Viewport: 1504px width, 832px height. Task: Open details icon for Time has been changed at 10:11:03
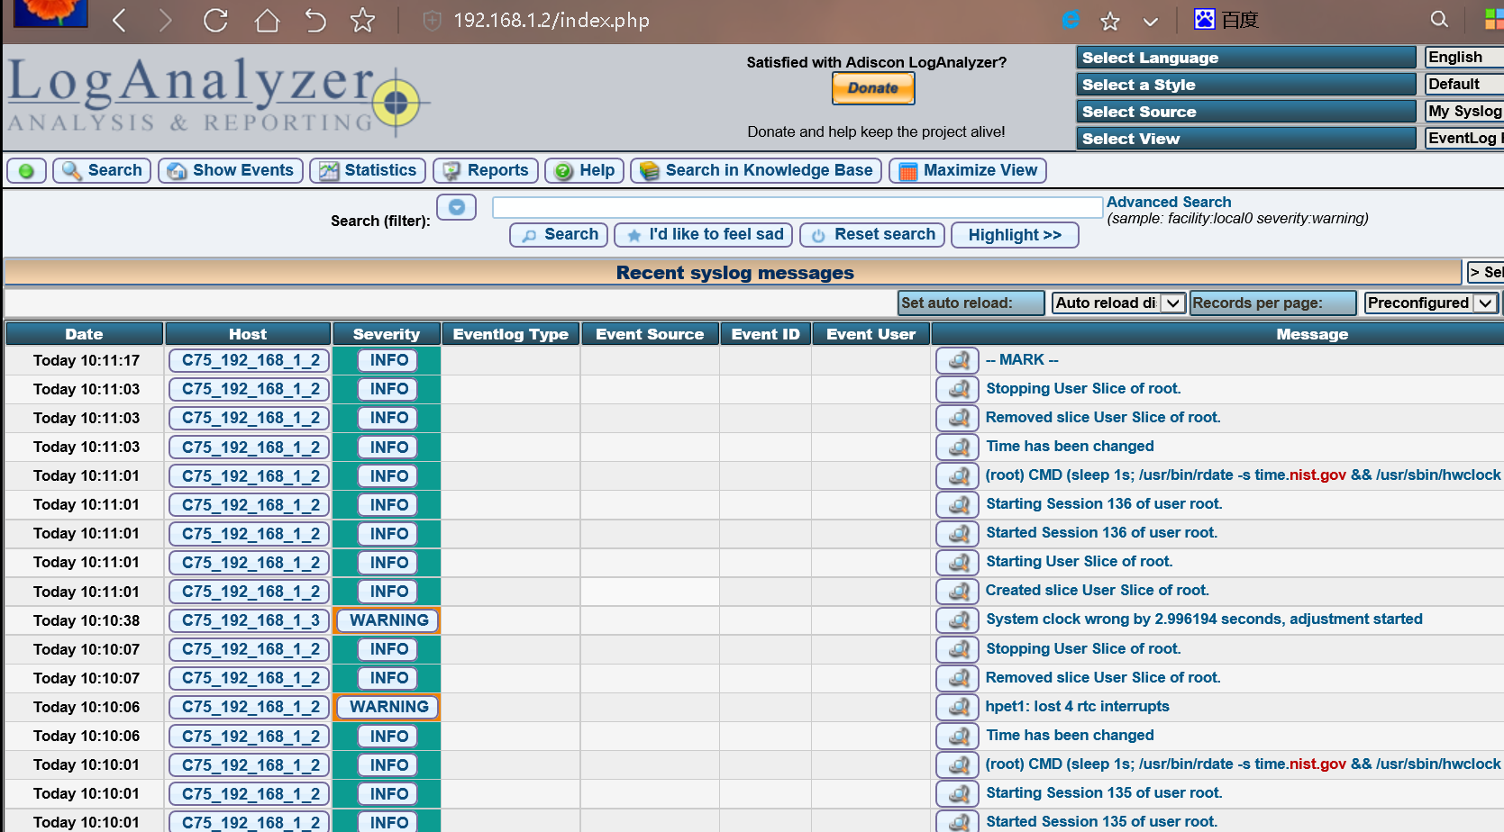957,447
